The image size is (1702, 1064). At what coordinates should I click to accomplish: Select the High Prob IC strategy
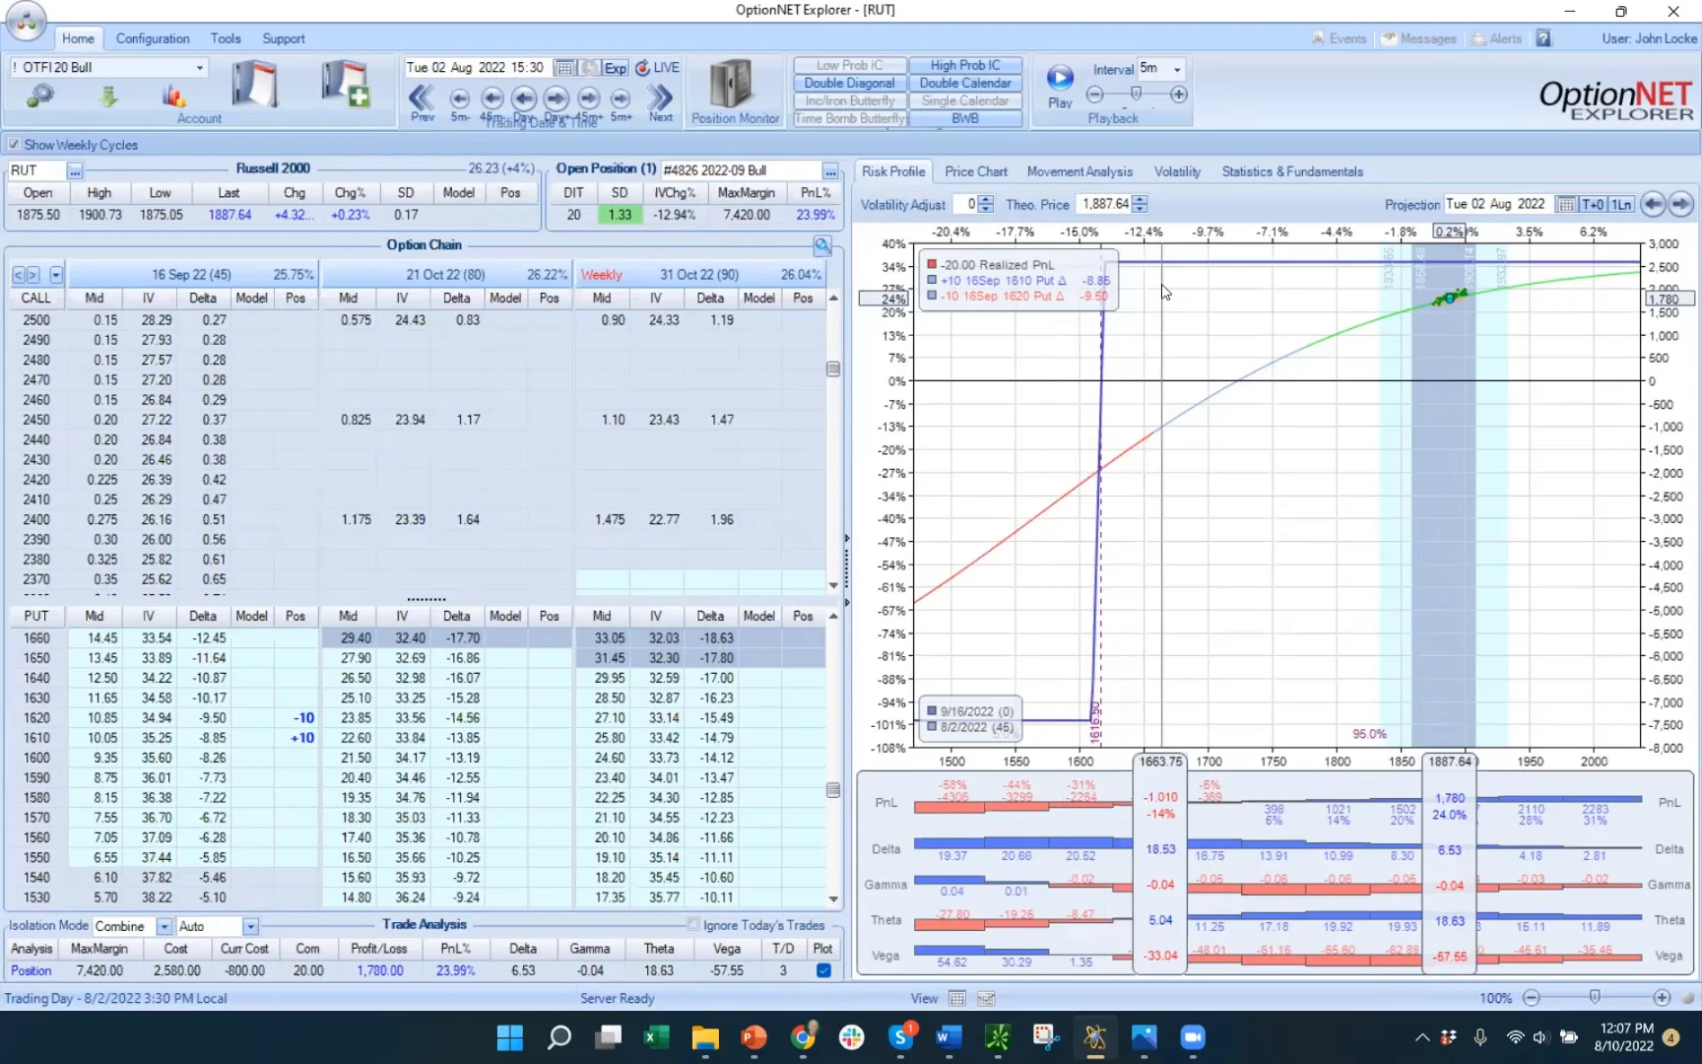pos(965,65)
